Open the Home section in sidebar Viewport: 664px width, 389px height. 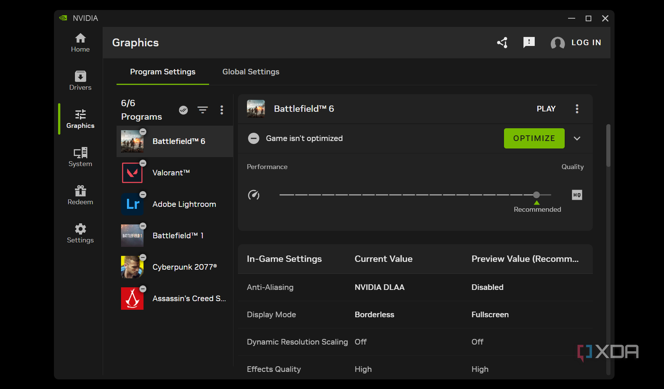coord(80,43)
